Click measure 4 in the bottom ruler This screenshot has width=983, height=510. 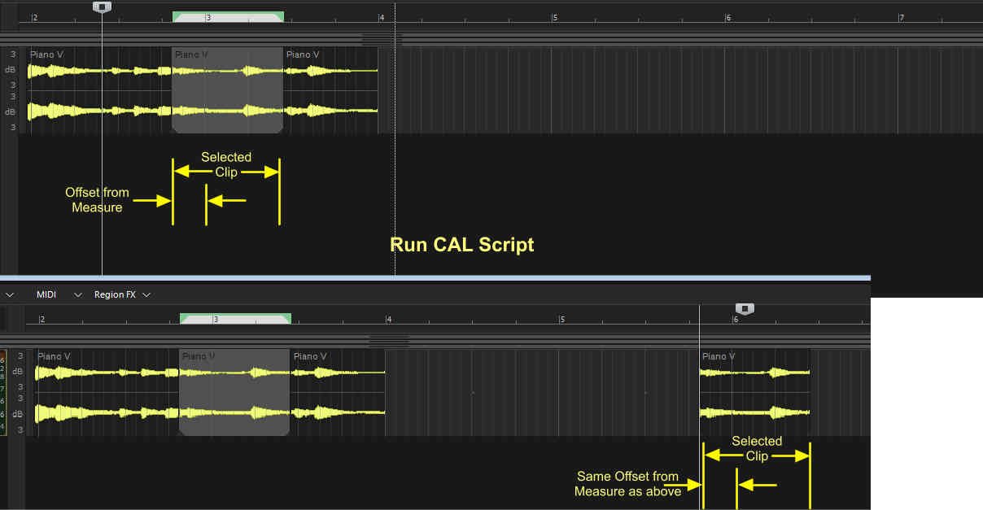tap(389, 320)
